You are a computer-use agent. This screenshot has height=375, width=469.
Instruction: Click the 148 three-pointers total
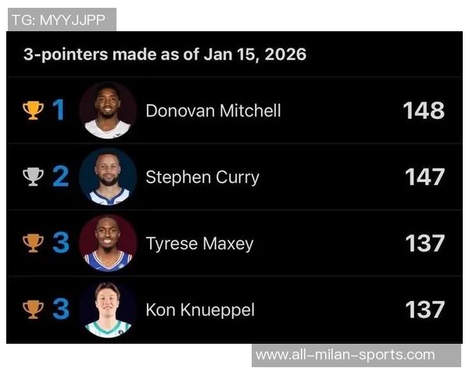(424, 110)
